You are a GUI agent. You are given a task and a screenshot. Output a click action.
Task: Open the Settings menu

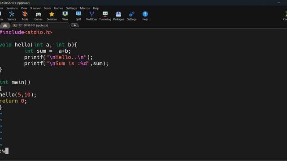pyautogui.click(x=71, y=8)
